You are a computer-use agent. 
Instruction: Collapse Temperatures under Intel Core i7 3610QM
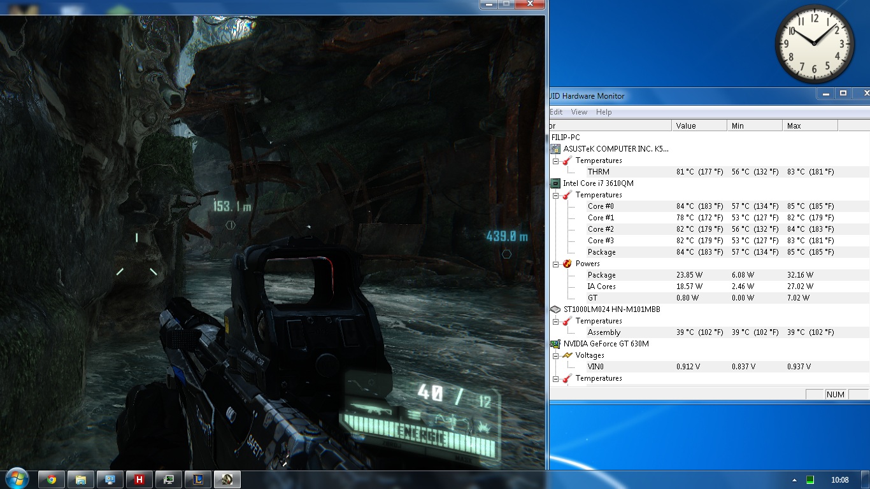coord(555,195)
